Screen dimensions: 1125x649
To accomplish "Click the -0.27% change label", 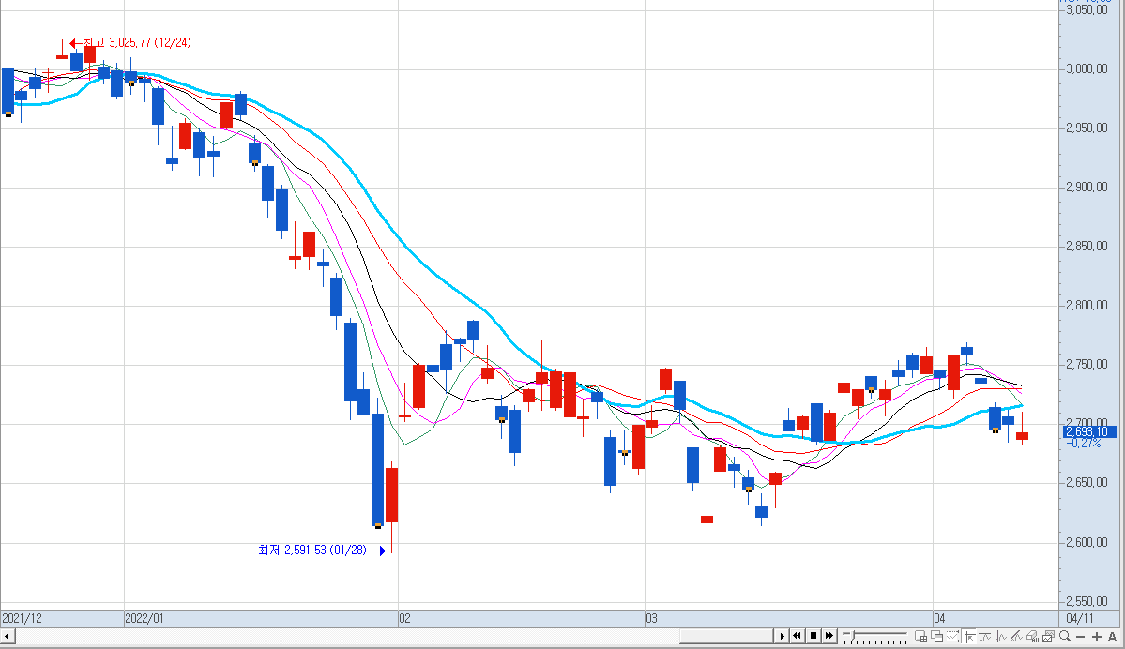I will (x=1084, y=444).
